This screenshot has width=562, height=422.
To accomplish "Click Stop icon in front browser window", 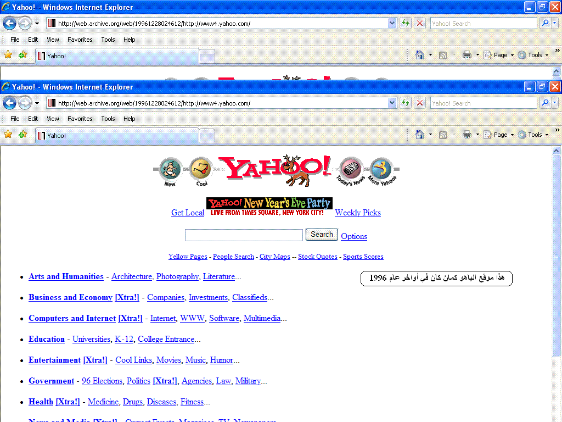I will tap(420, 103).
